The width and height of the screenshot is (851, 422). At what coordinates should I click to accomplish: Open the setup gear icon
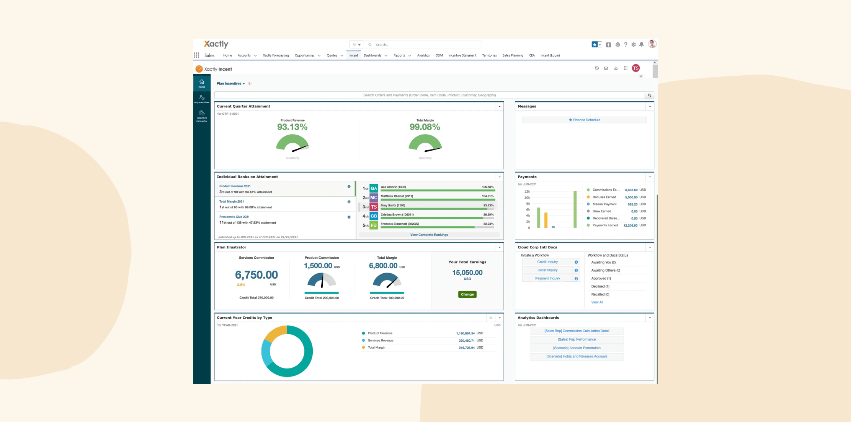pos(634,45)
